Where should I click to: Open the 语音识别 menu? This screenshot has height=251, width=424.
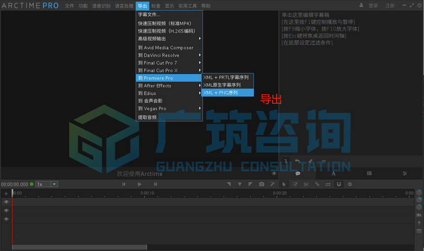101,6
